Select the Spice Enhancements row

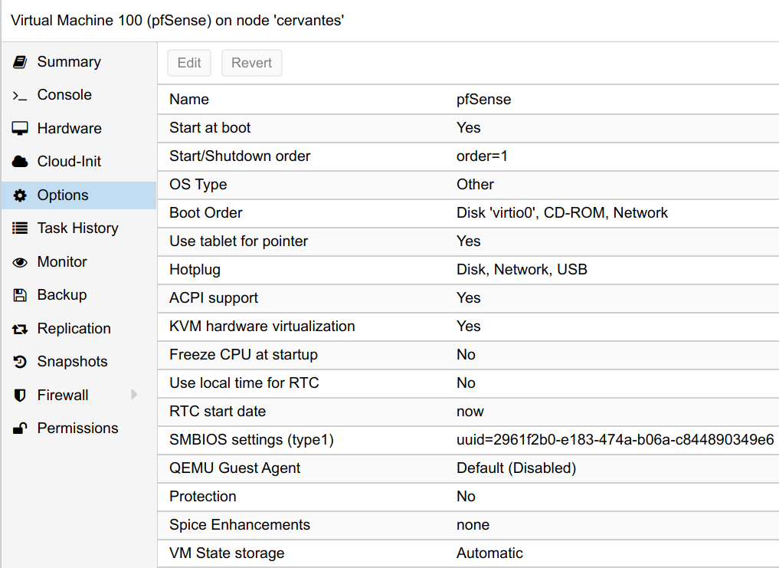[x=469, y=525]
